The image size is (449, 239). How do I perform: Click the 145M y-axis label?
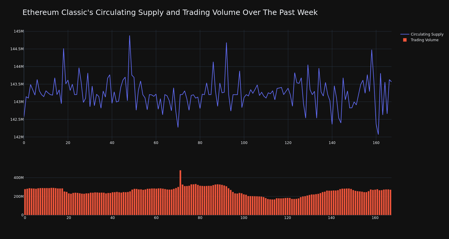(x=19, y=31)
